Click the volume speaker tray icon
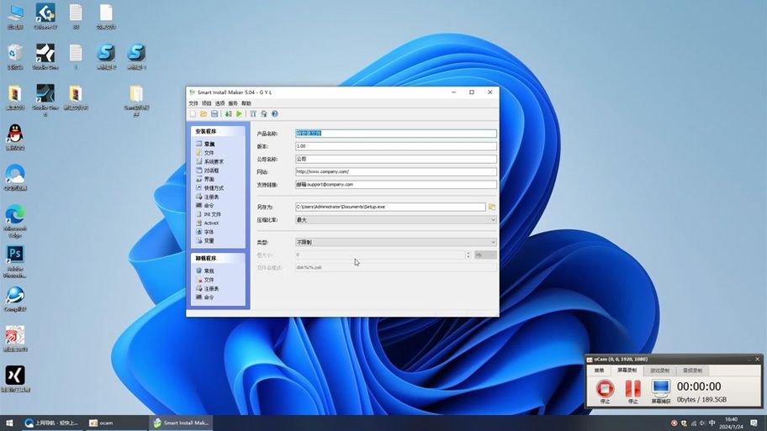Screen dimensions: 767x431 click(702, 423)
